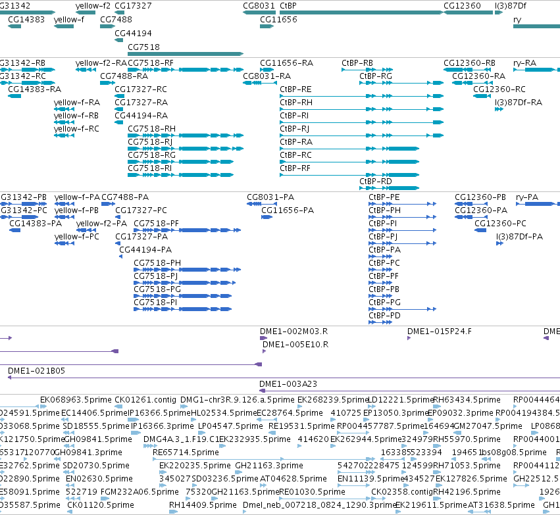Screen dimensions: 560x515
Task: Select protein yellow-f2-PA
Action: [101, 224]
